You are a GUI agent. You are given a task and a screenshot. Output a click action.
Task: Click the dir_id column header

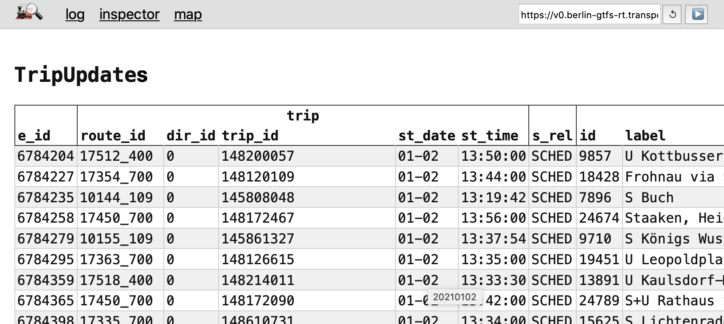point(191,136)
